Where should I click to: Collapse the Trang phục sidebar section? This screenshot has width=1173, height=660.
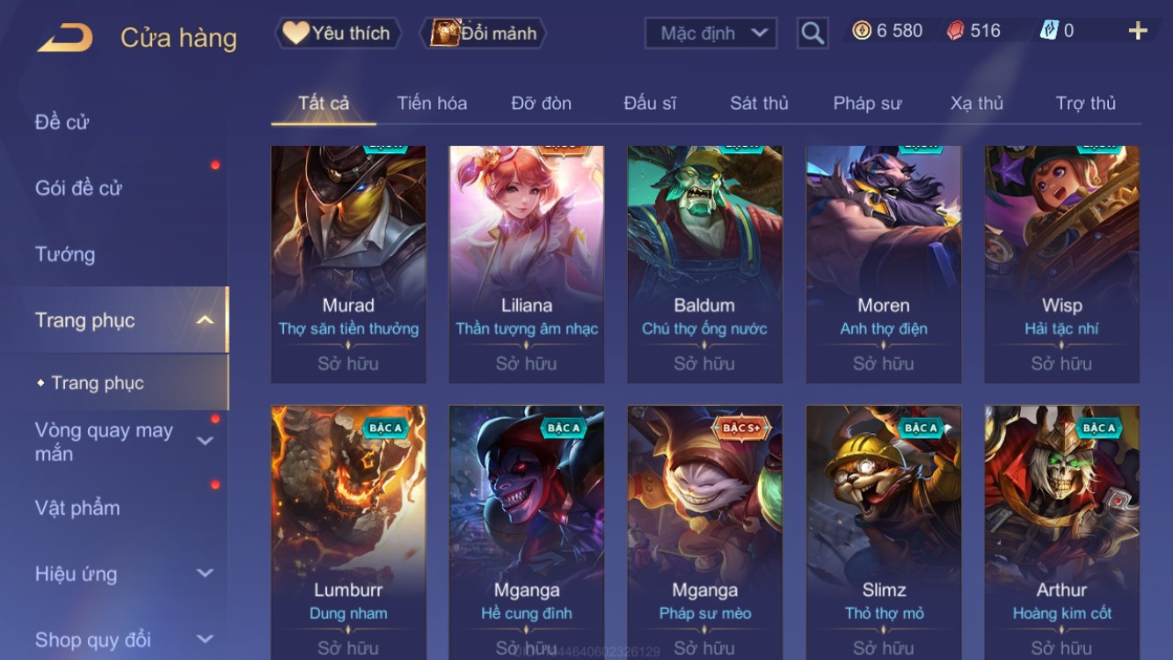click(205, 320)
